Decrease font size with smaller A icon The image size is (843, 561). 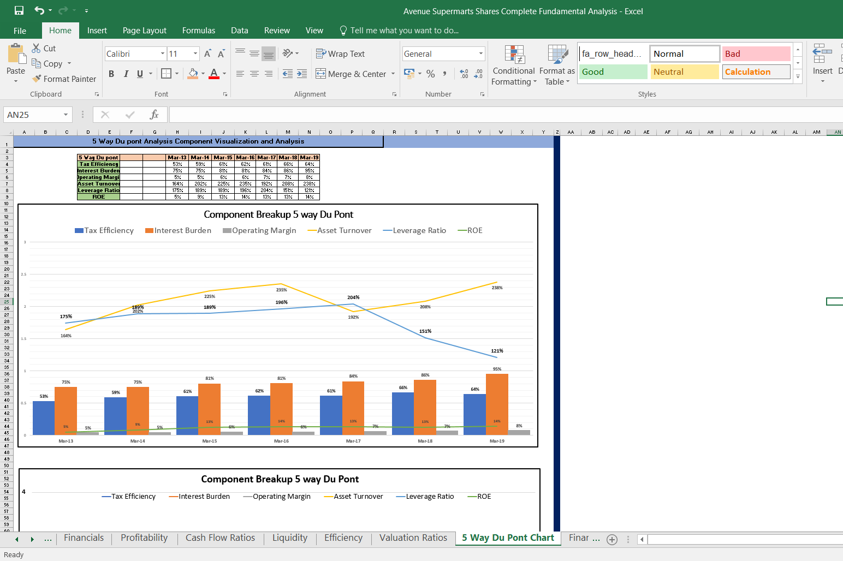coord(221,53)
